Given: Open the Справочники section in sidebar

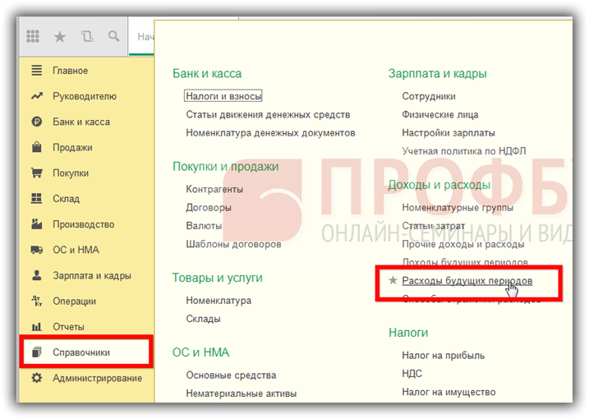Looking at the screenshot, I should (x=81, y=352).
